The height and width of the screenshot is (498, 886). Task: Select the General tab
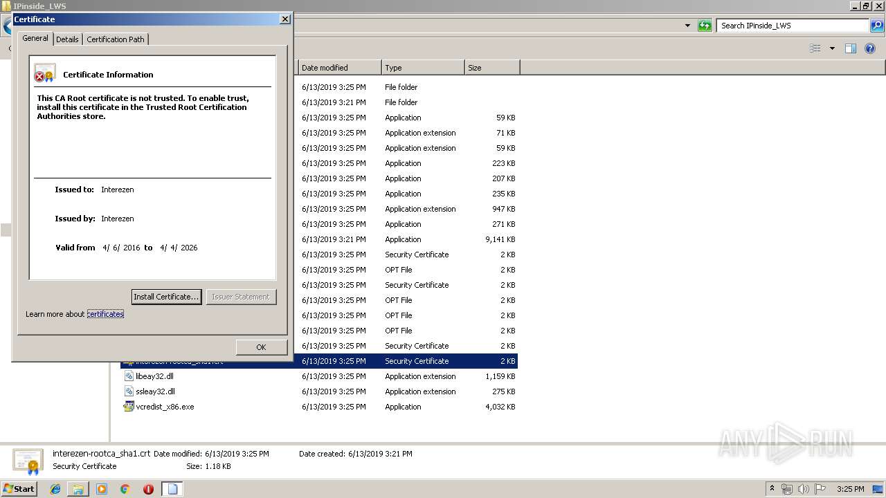click(35, 38)
